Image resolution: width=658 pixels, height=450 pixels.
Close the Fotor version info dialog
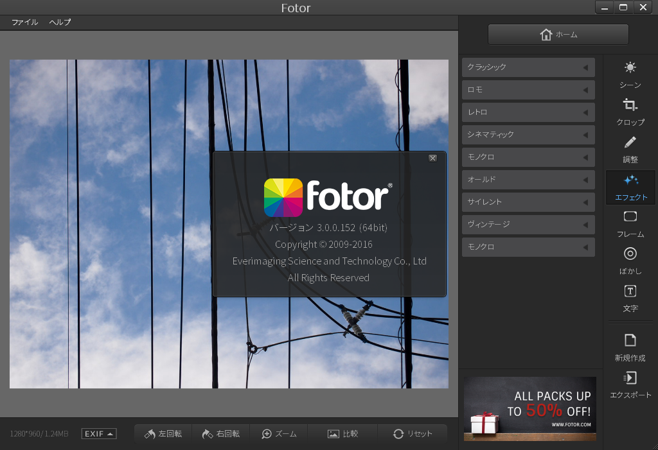click(432, 158)
